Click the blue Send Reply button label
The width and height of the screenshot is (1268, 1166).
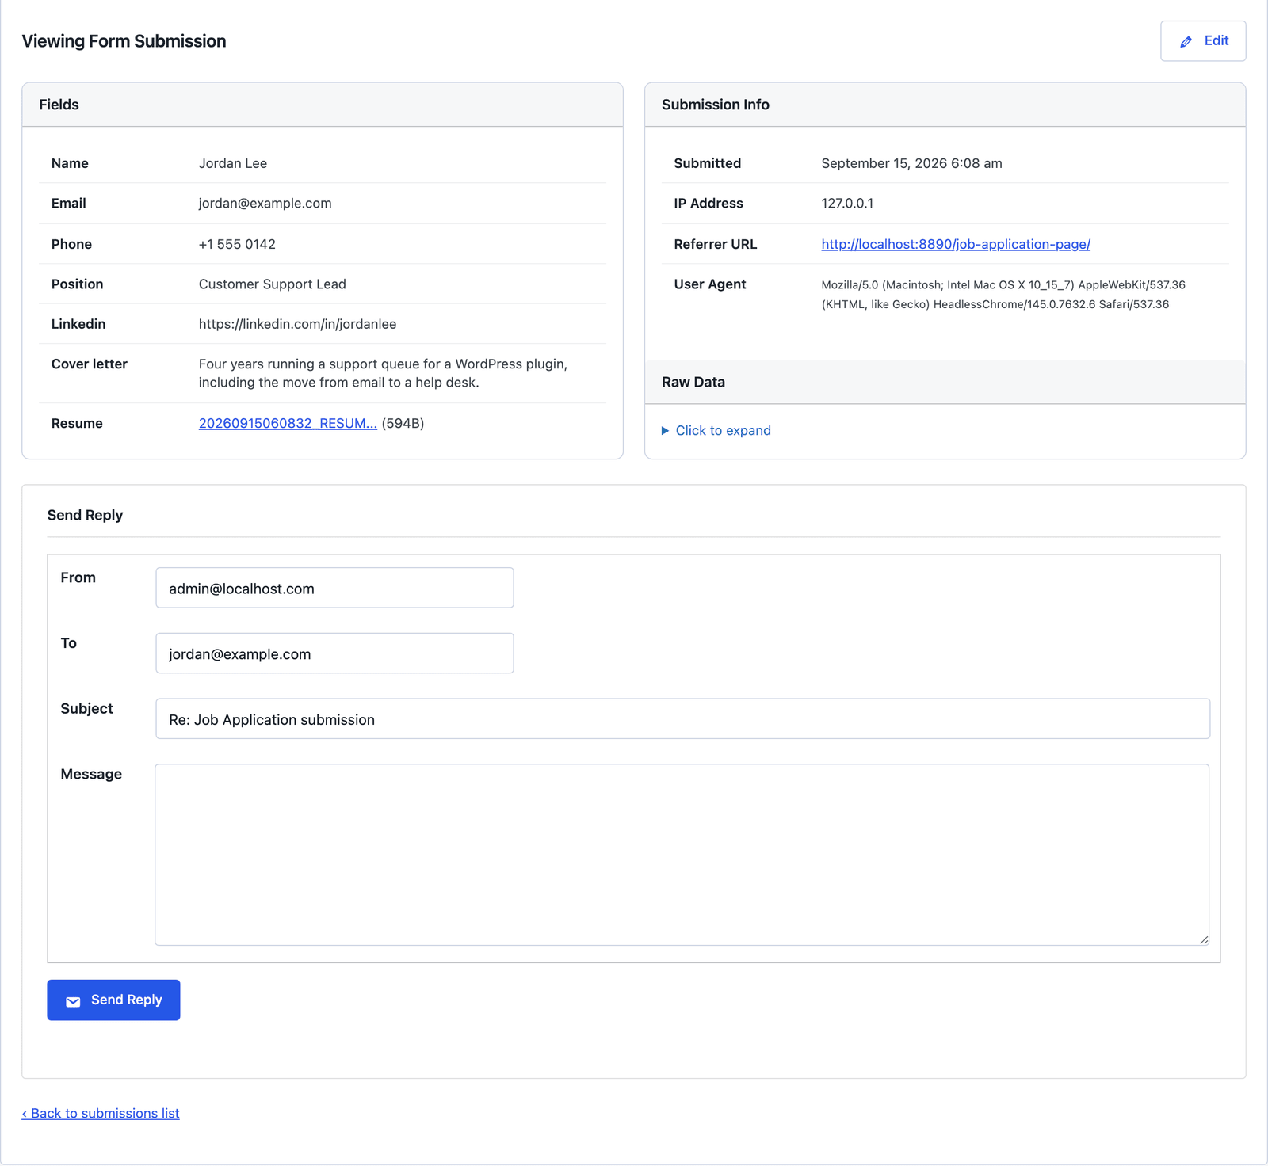point(126,1000)
